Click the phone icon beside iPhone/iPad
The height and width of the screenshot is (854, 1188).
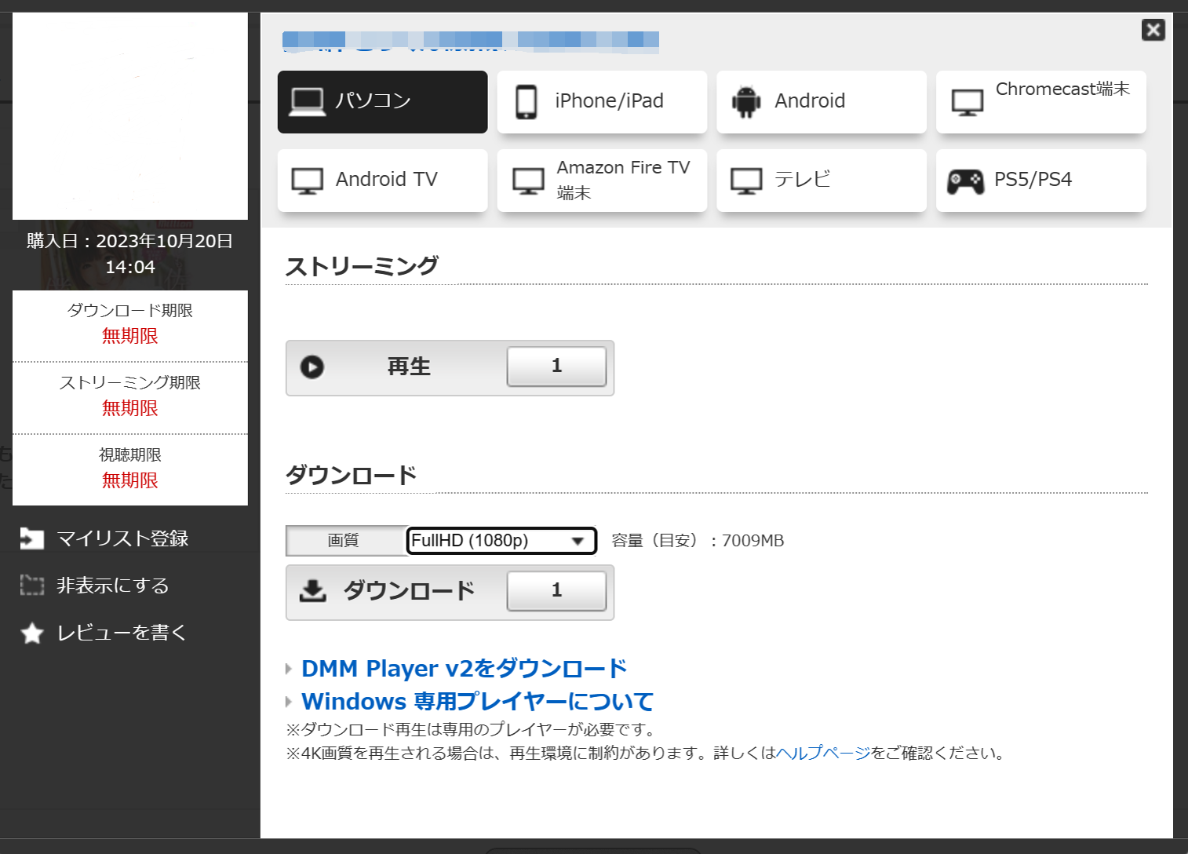[527, 102]
